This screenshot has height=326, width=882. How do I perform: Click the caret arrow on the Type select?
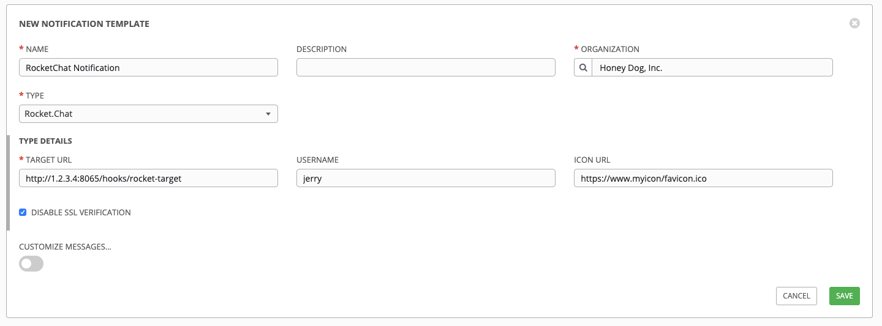tap(268, 114)
